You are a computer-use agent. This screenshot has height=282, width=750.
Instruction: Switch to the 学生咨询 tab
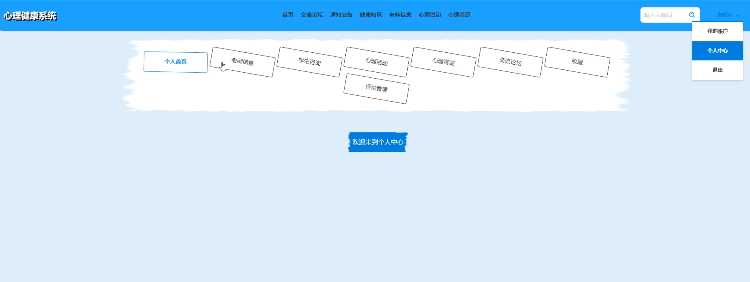point(310,62)
